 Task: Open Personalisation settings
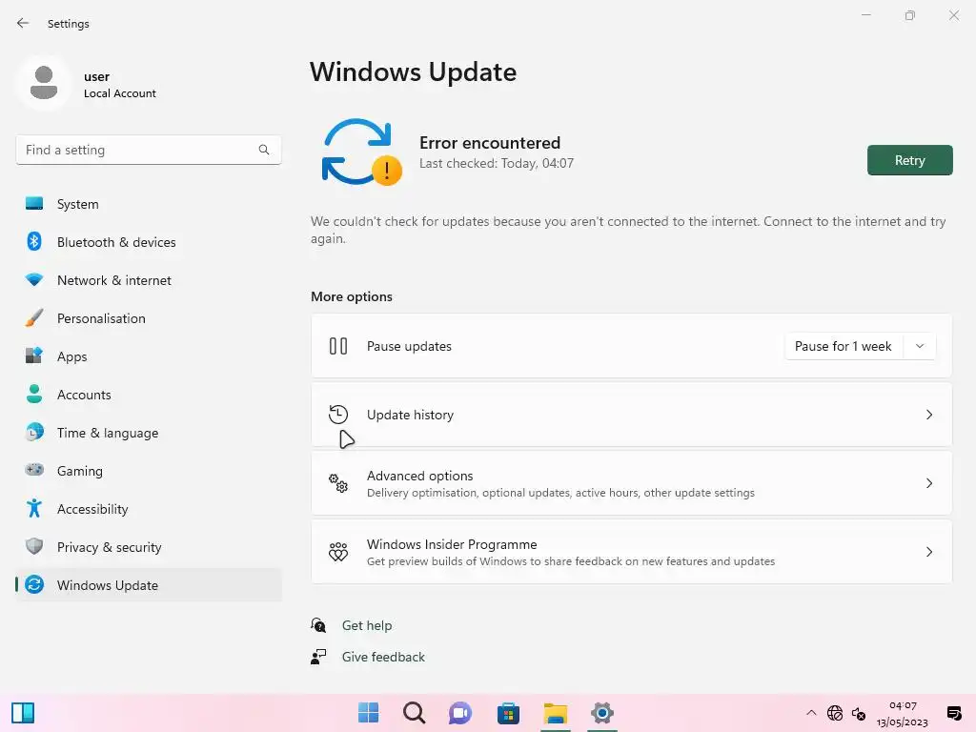click(149, 318)
